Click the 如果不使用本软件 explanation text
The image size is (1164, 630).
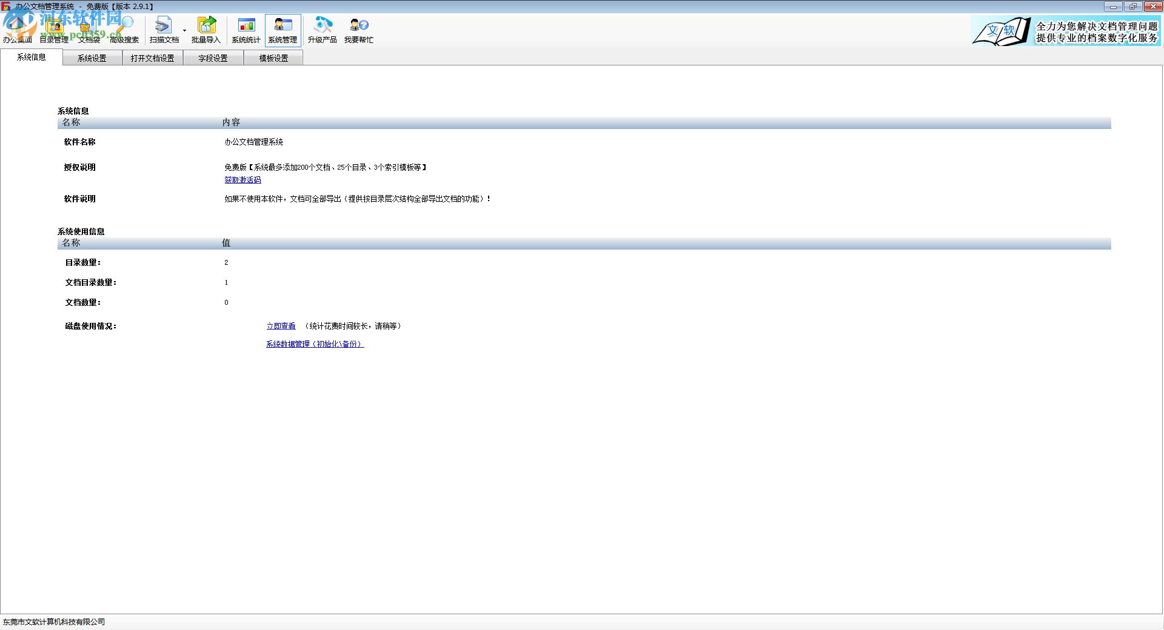(358, 199)
